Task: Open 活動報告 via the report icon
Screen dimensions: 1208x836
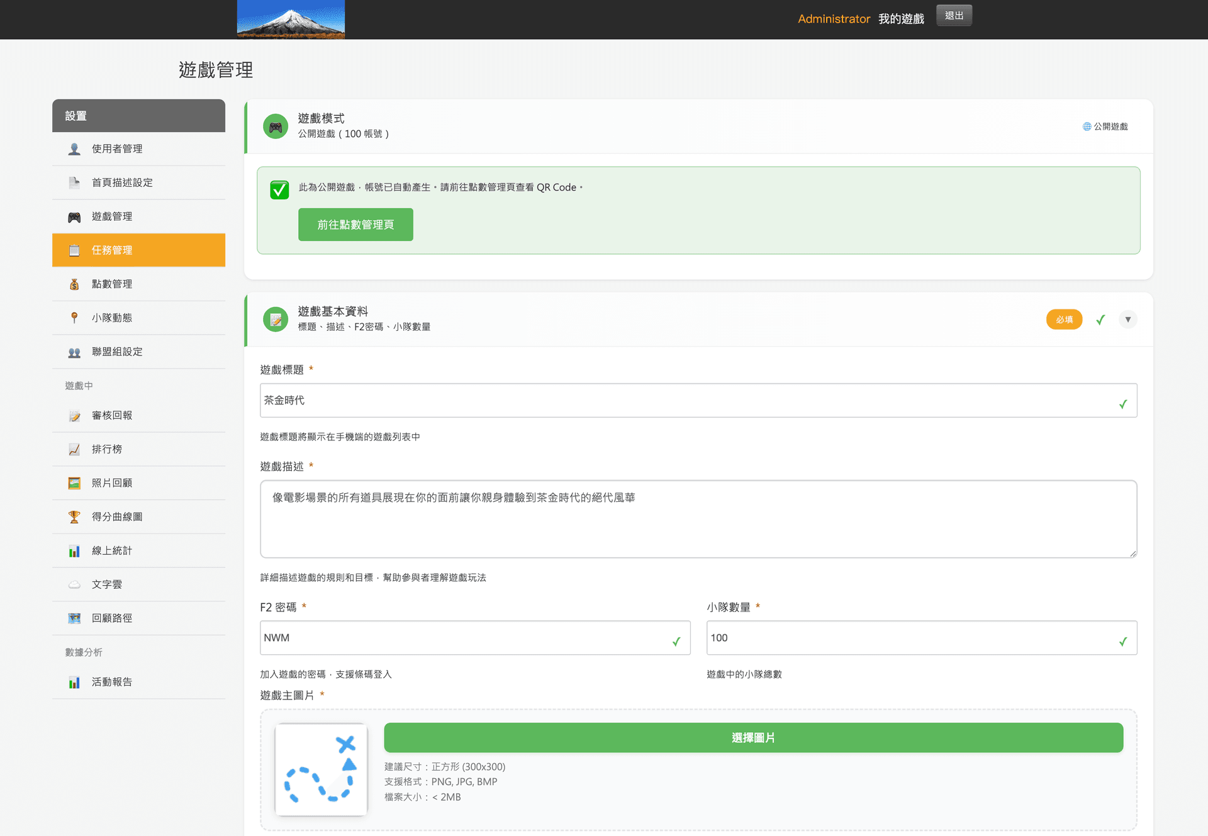Action: 74,682
